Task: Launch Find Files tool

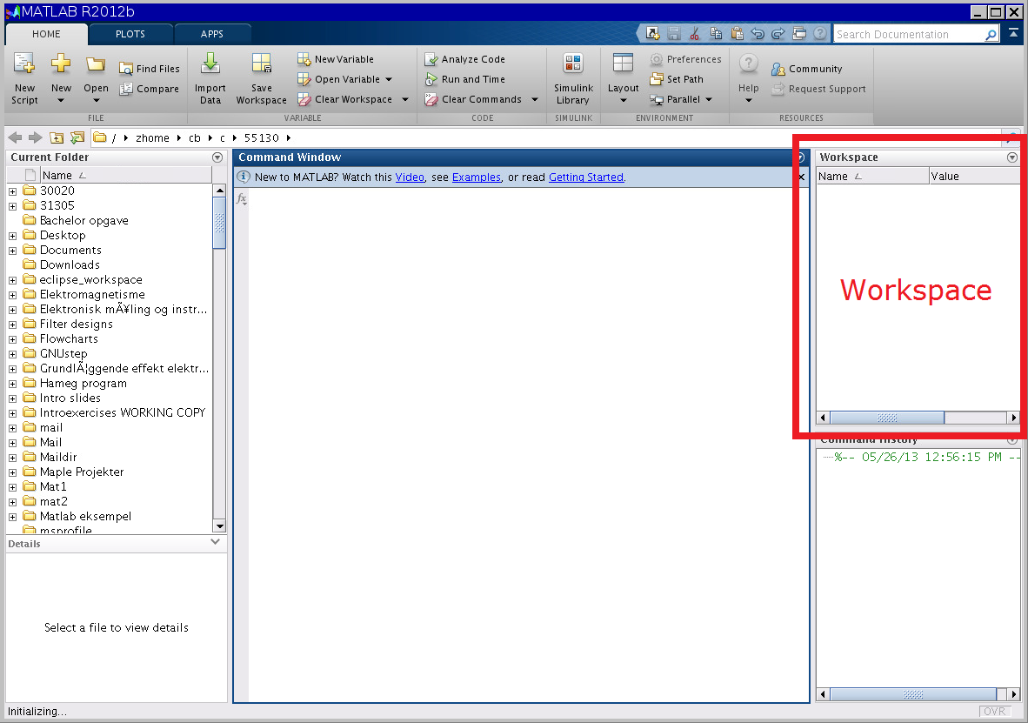Action: (150, 68)
